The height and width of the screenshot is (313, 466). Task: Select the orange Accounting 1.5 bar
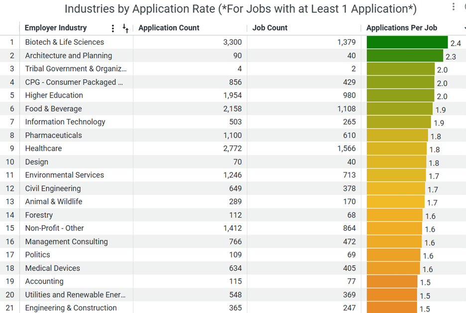coord(392,282)
